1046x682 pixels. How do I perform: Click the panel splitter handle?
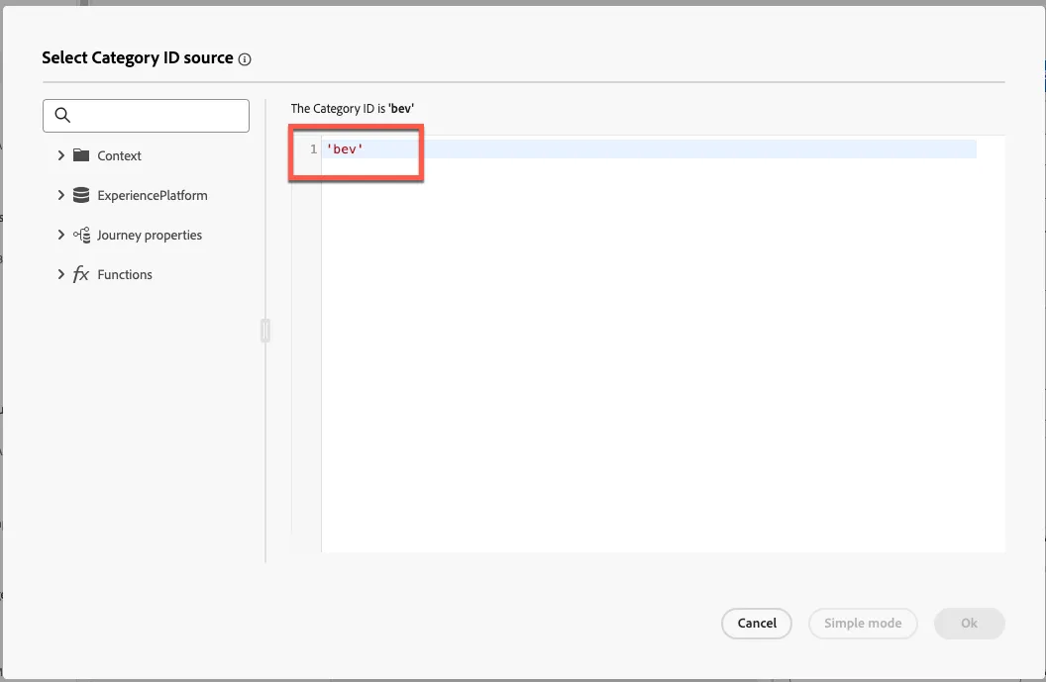pos(265,331)
